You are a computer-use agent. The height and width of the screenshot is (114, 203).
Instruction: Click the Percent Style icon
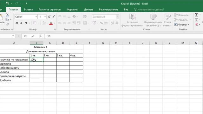[x=101, y=23]
